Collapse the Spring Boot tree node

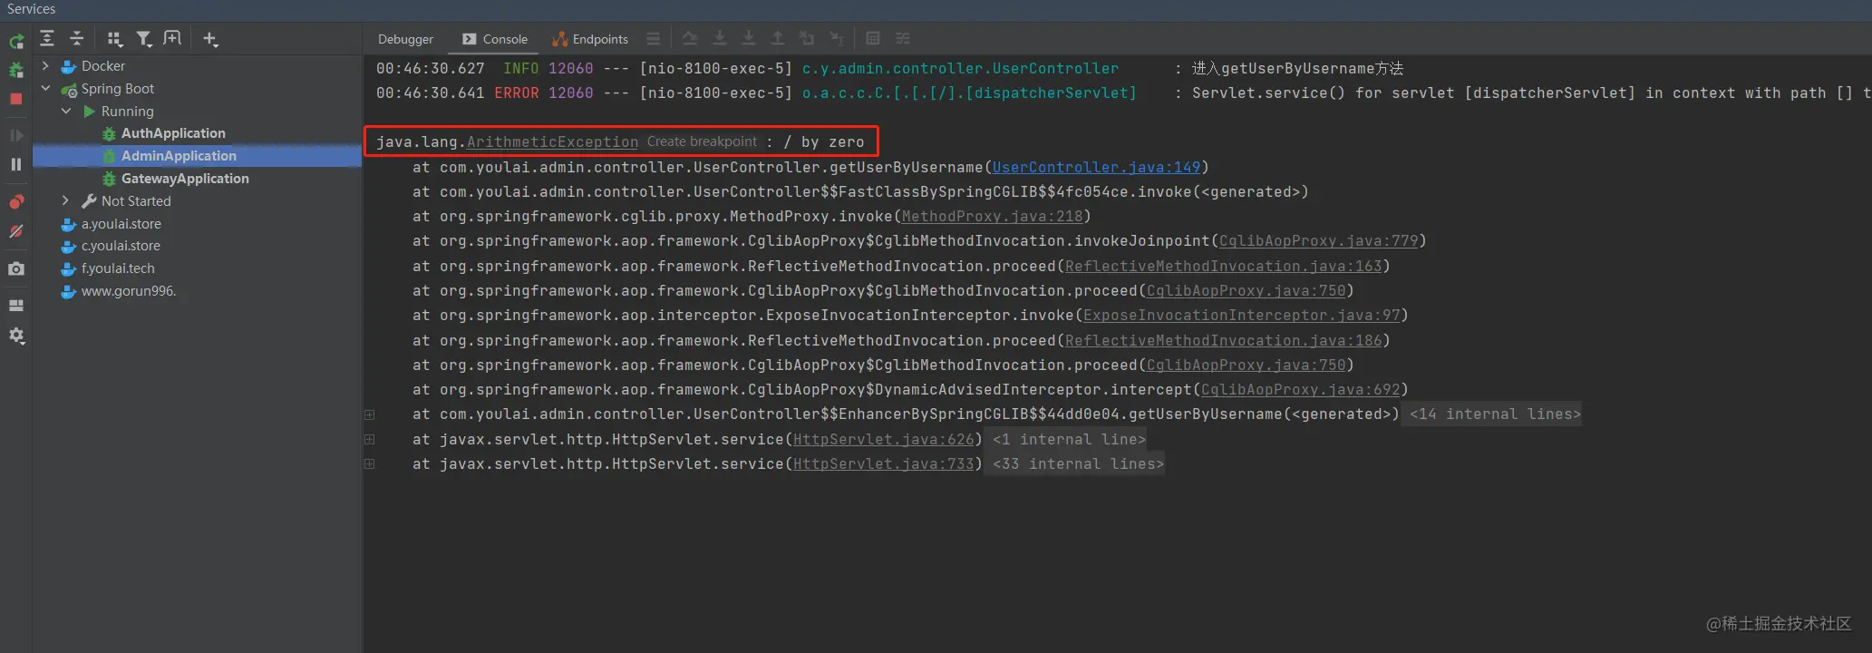pos(45,89)
